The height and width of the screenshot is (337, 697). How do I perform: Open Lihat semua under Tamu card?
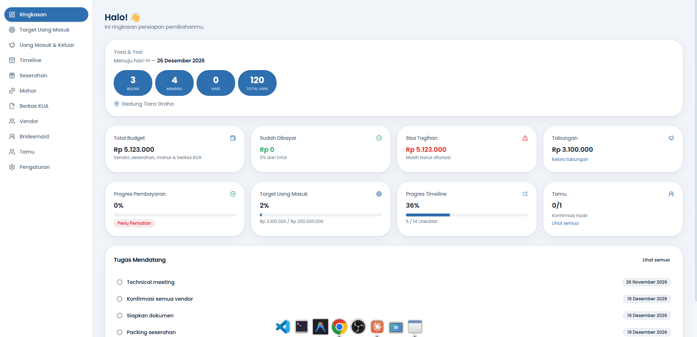click(x=565, y=223)
